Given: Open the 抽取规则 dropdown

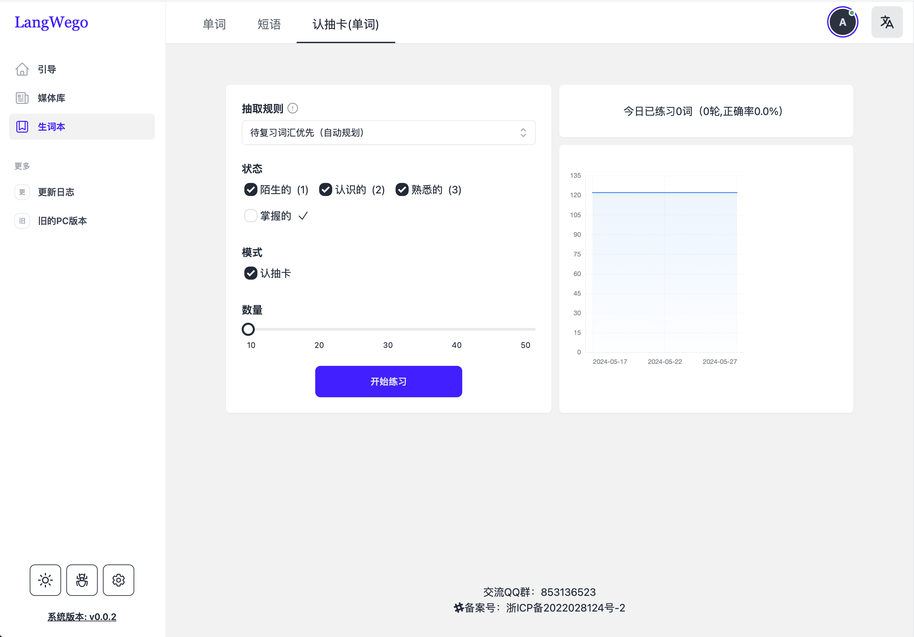Looking at the screenshot, I should point(388,133).
